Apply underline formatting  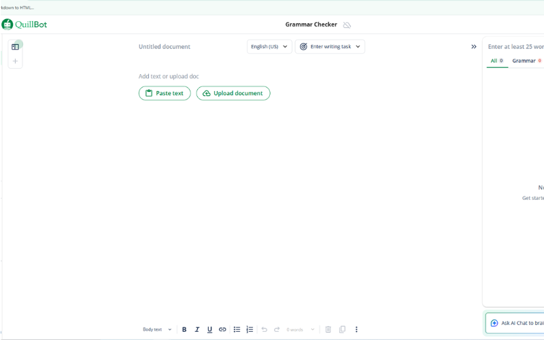[x=209, y=329]
